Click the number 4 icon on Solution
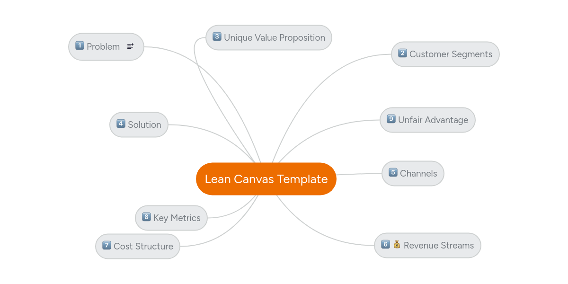Image resolution: width=568 pixels, height=284 pixels. (x=121, y=124)
